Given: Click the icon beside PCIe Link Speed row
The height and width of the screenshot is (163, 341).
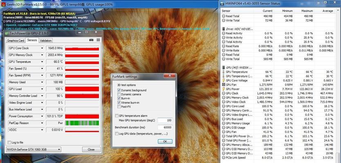Looking at the screenshot, I should [224, 158].
